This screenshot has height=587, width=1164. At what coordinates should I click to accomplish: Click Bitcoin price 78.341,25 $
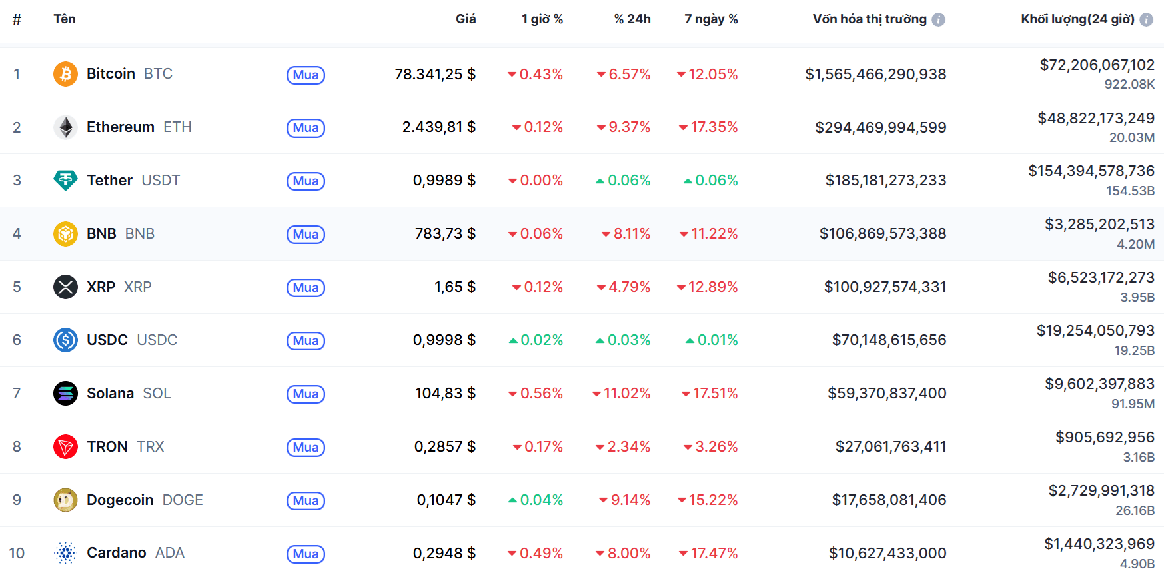click(x=435, y=74)
